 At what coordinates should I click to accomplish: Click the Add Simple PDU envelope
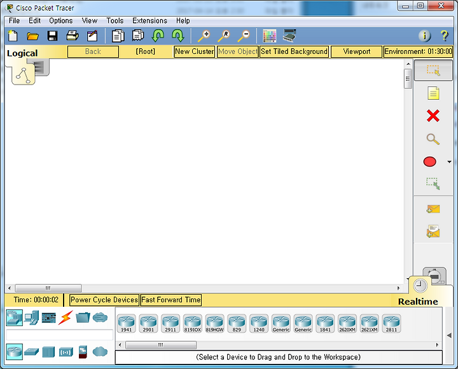click(x=433, y=209)
